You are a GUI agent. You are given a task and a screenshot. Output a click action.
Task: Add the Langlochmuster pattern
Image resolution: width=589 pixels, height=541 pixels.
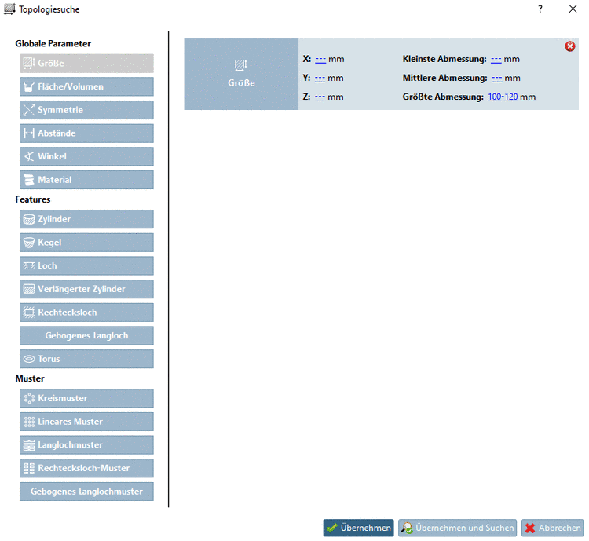(86, 445)
